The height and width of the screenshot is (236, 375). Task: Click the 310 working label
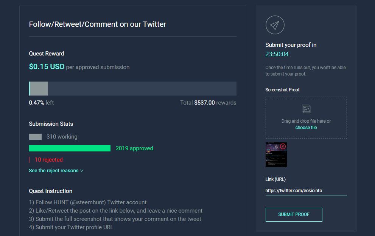(x=62, y=137)
